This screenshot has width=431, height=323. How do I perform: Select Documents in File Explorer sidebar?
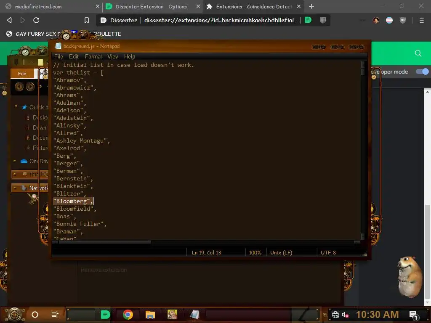pos(37,138)
